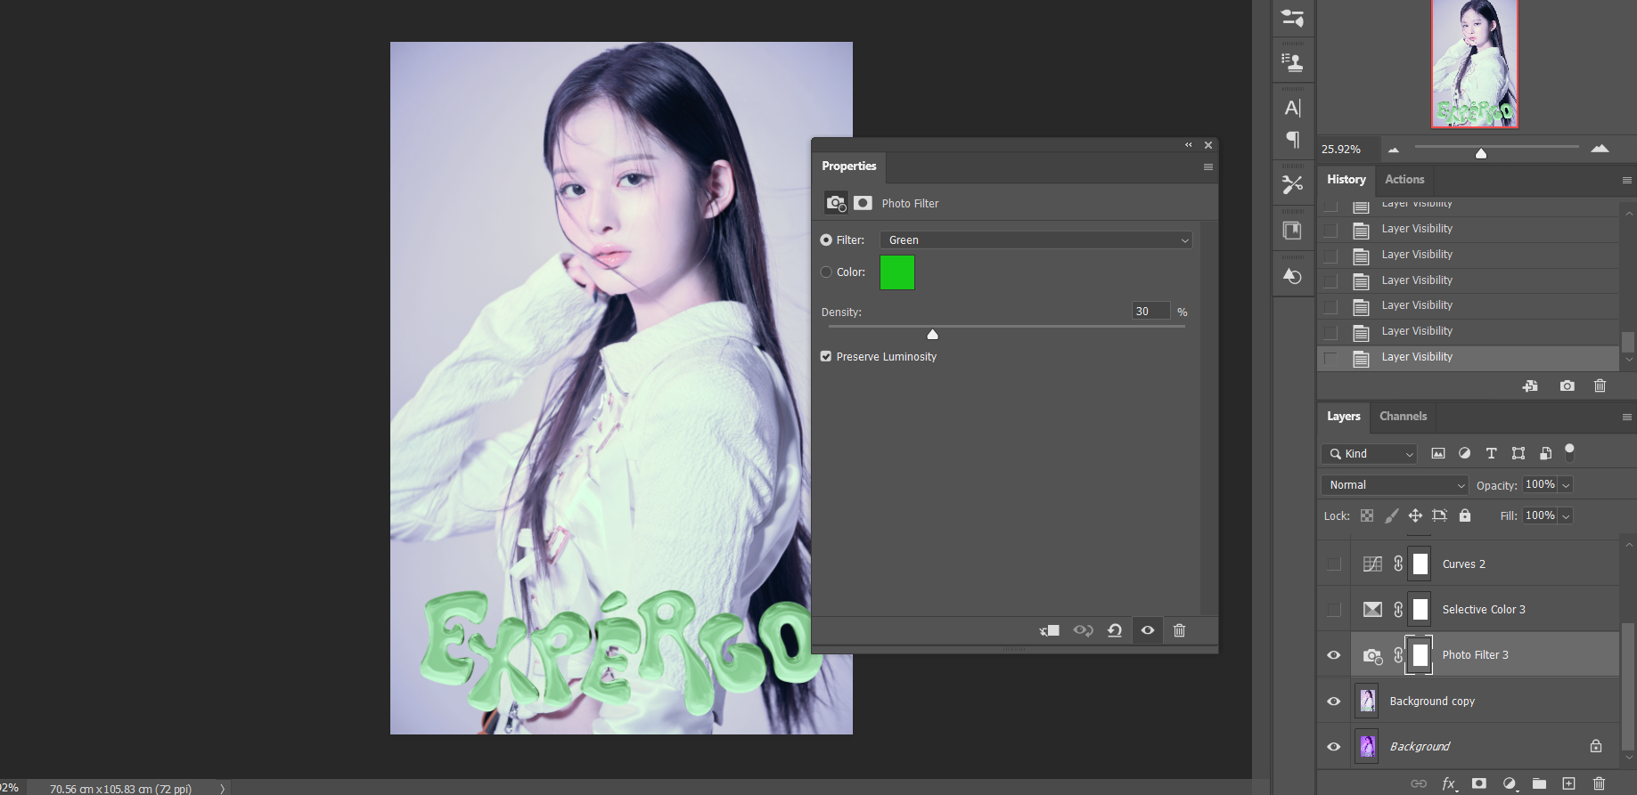Open the Paragraph panel icon

click(x=1292, y=140)
